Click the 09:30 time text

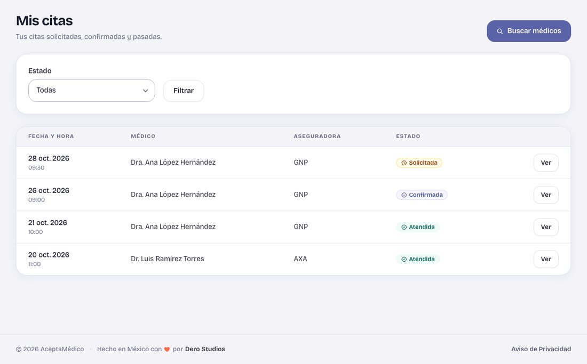click(x=36, y=168)
